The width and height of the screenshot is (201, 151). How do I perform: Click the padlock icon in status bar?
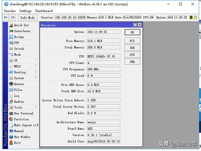pos(195,18)
